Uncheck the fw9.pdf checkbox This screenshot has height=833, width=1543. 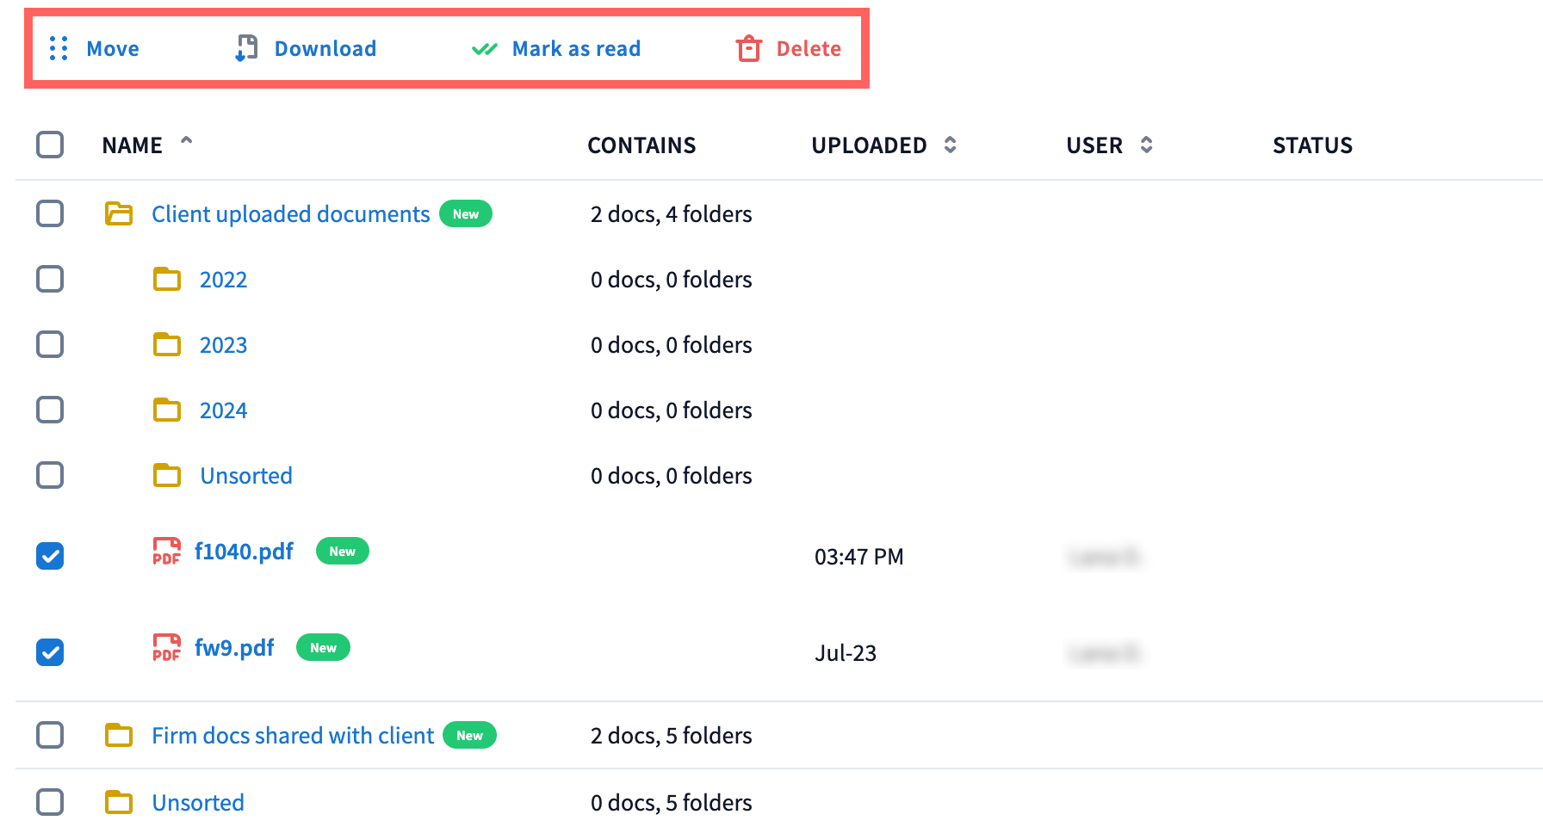(x=50, y=652)
